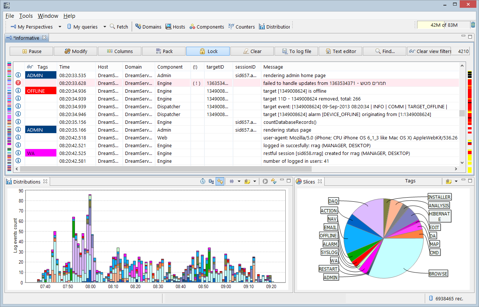Close the Slices tab
Viewport: 479px width, 307px height.
click(x=320, y=181)
